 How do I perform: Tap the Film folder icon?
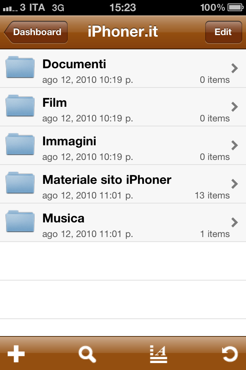click(x=20, y=106)
